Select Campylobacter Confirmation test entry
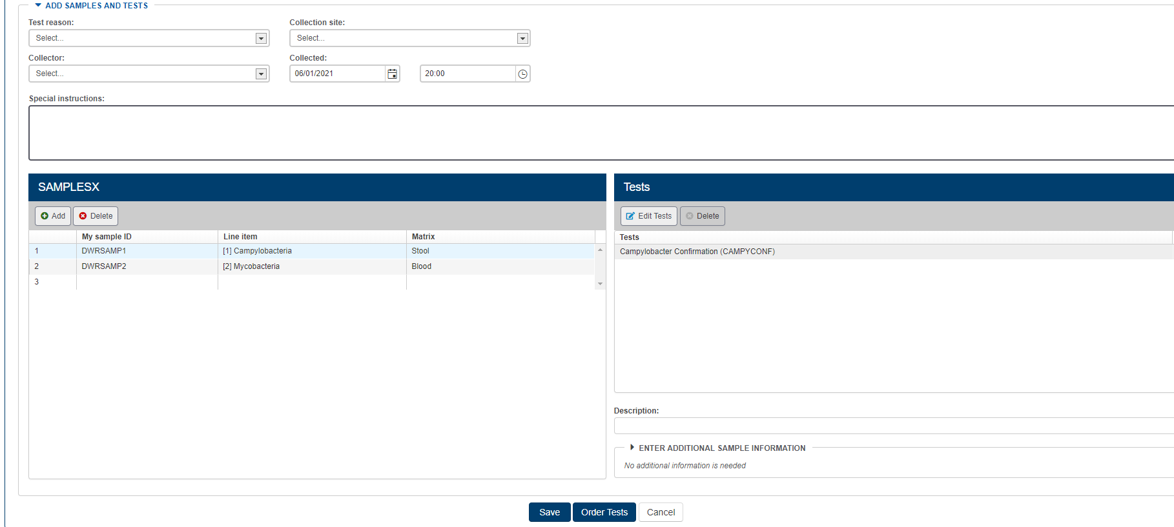The height and width of the screenshot is (527, 1174). point(697,252)
